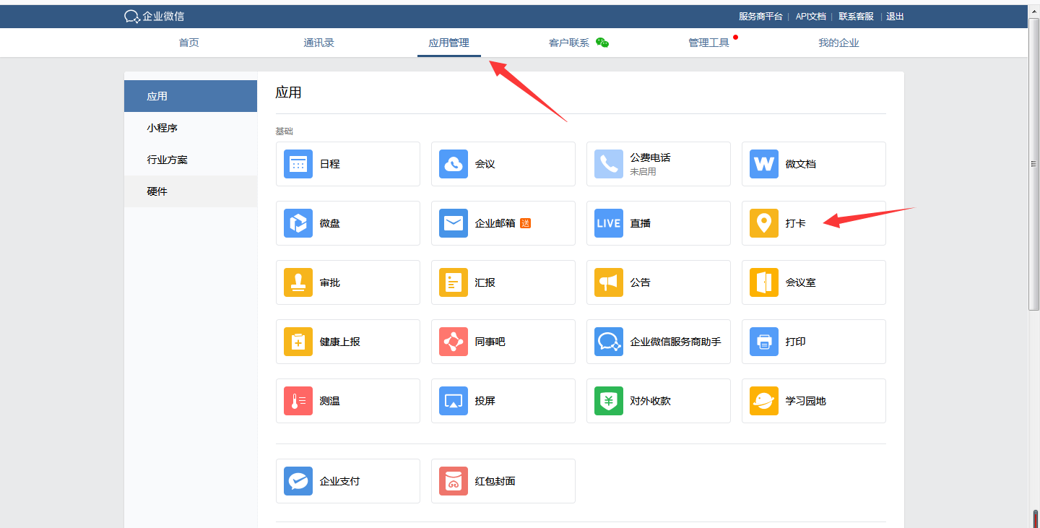Click the 投屏 screen cast icon
The width and height of the screenshot is (1040, 528).
pyautogui.click(x=454, y=401)
